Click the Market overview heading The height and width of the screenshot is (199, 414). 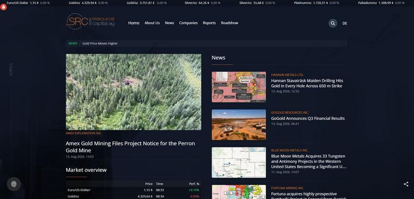86,170
